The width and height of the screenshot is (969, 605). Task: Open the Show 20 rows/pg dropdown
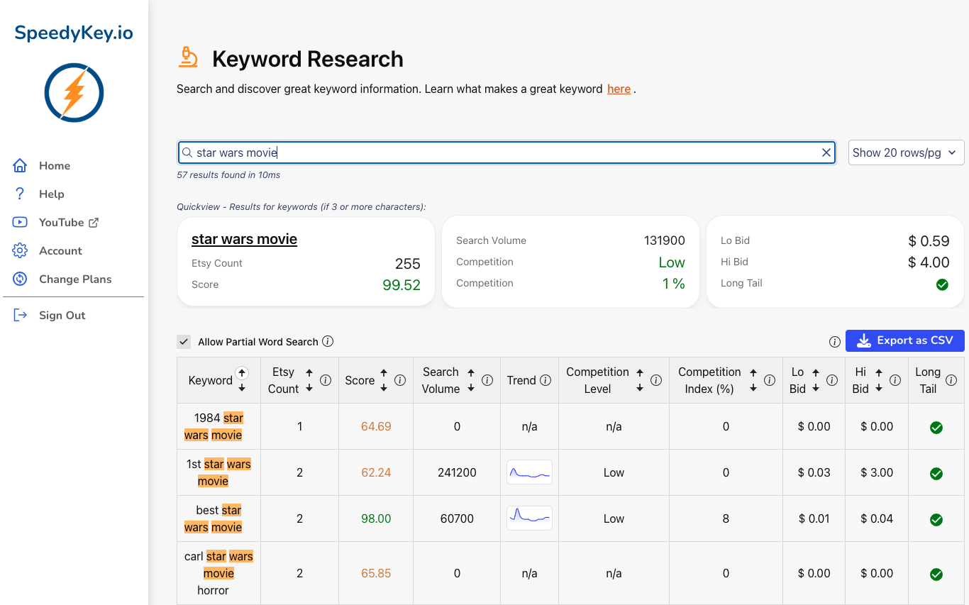coord(906,152)
